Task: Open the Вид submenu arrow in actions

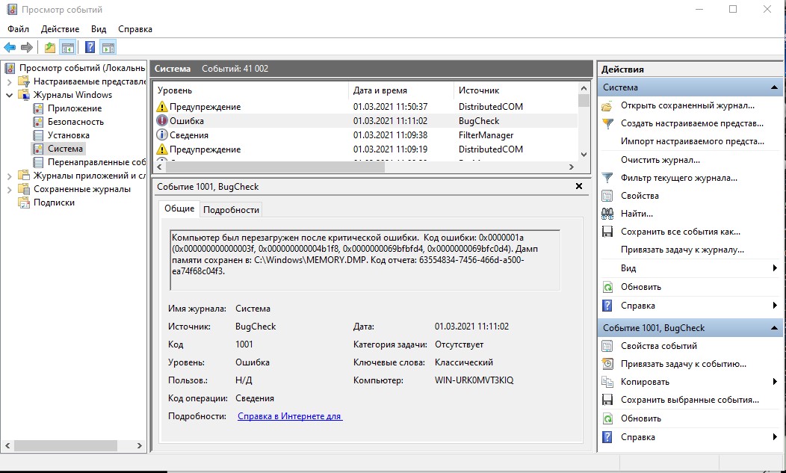Action: 775,268
